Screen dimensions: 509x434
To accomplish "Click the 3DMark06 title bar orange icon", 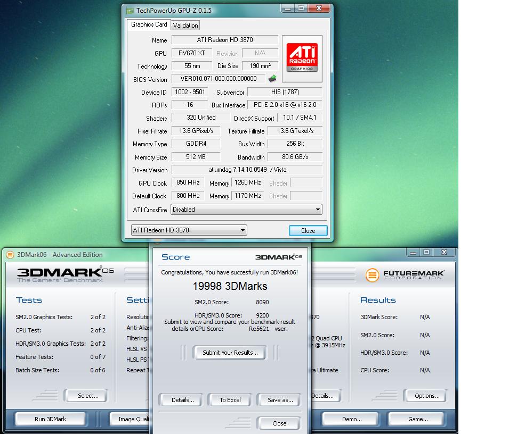I will (x=10, y=255).
